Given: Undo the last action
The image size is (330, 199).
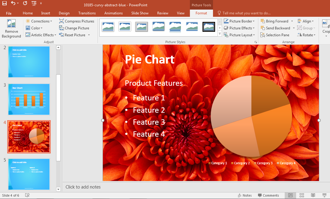Looking at the screenshot, I should (x=13, y=3).
